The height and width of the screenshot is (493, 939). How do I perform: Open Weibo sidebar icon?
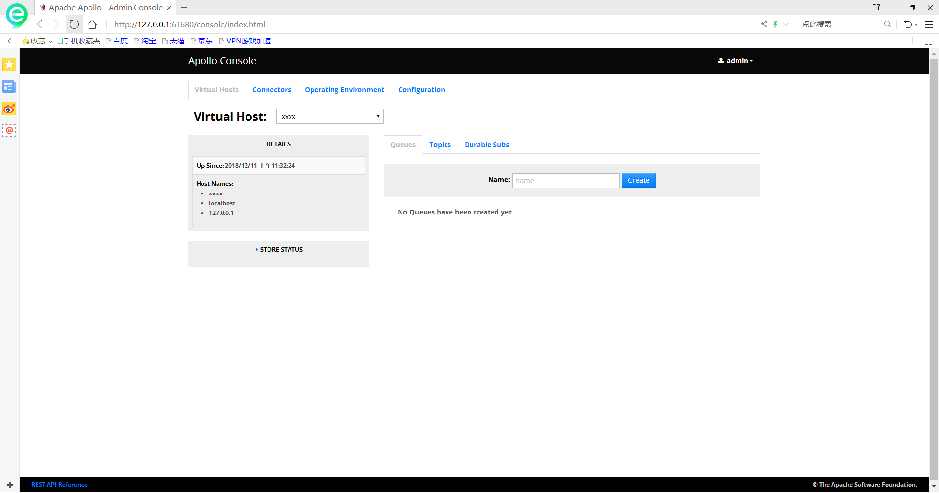pos(9,108)
